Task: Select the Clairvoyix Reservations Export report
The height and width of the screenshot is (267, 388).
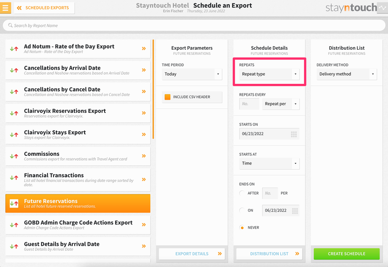Action: pos(78,113)
